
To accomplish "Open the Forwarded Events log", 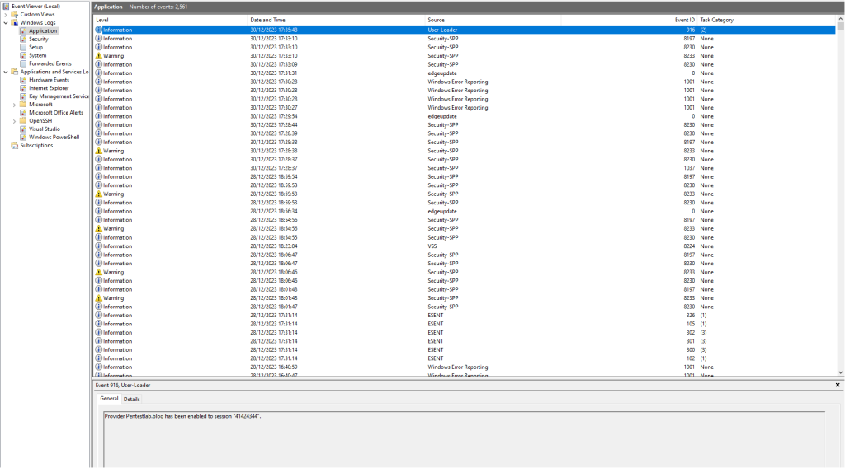I will pos(50,63).
